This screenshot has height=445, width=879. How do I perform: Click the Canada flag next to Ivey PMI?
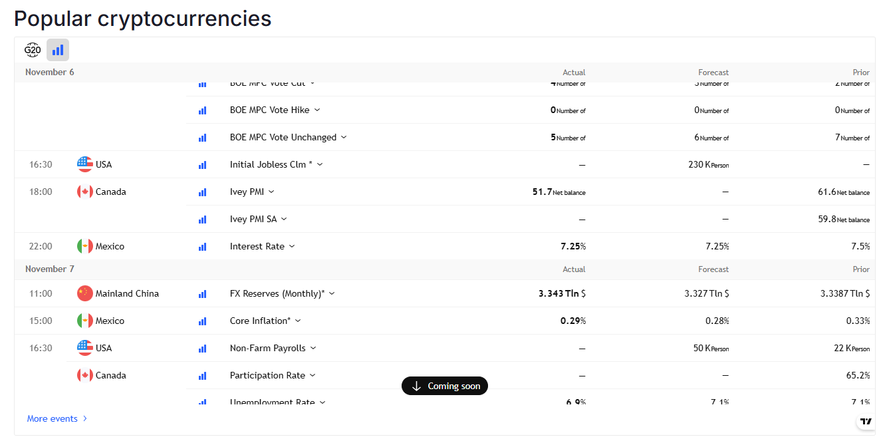86,192
